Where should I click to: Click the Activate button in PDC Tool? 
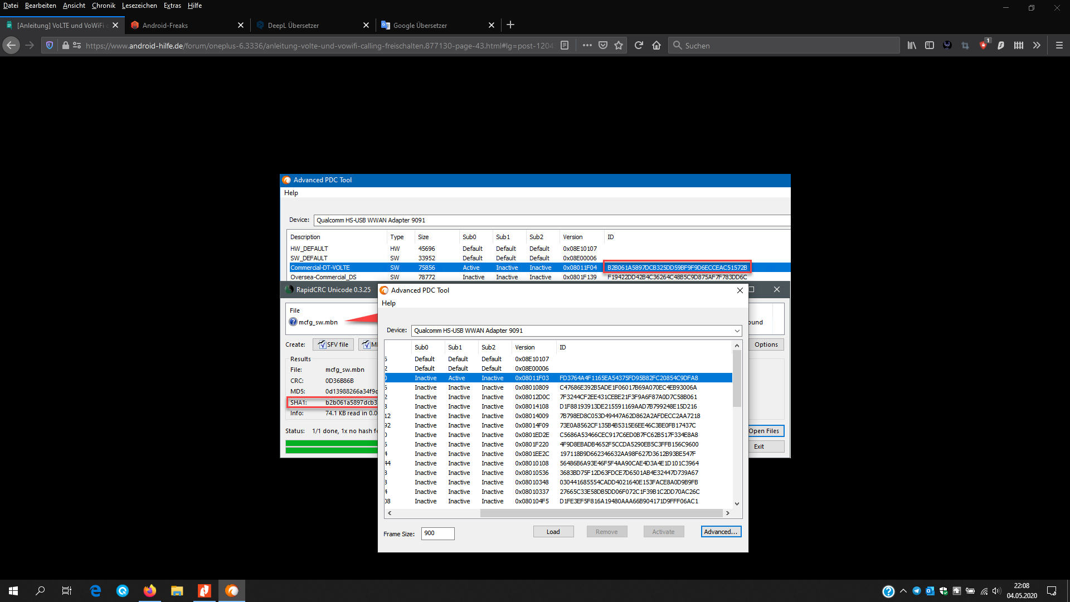(x=664, y=532)
